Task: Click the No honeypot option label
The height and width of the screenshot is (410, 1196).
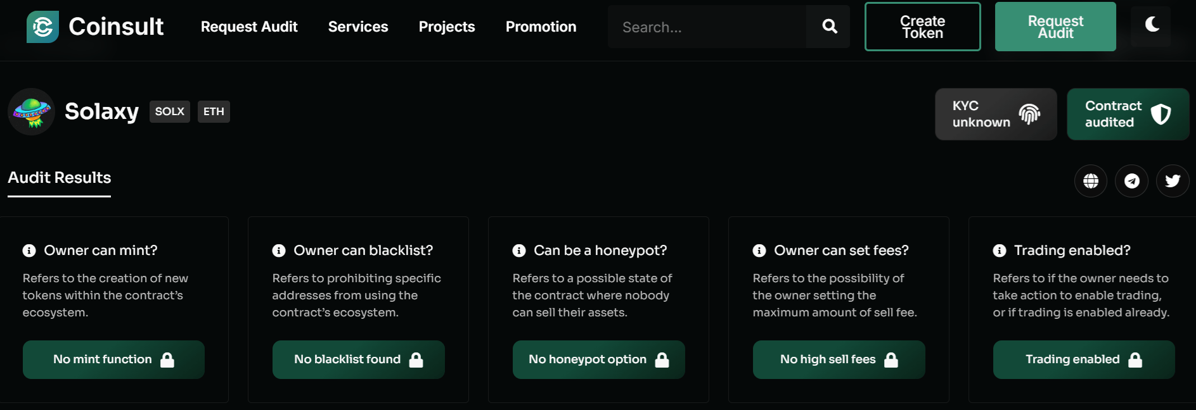Action: [x=588, y=359]
